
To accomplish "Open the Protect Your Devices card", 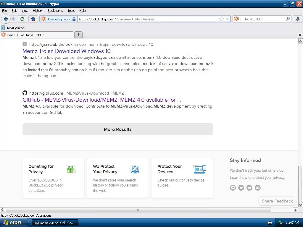I will pos(182,178).
